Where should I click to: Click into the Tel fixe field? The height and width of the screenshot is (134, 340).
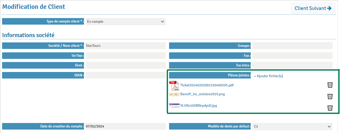coord(126,55)
